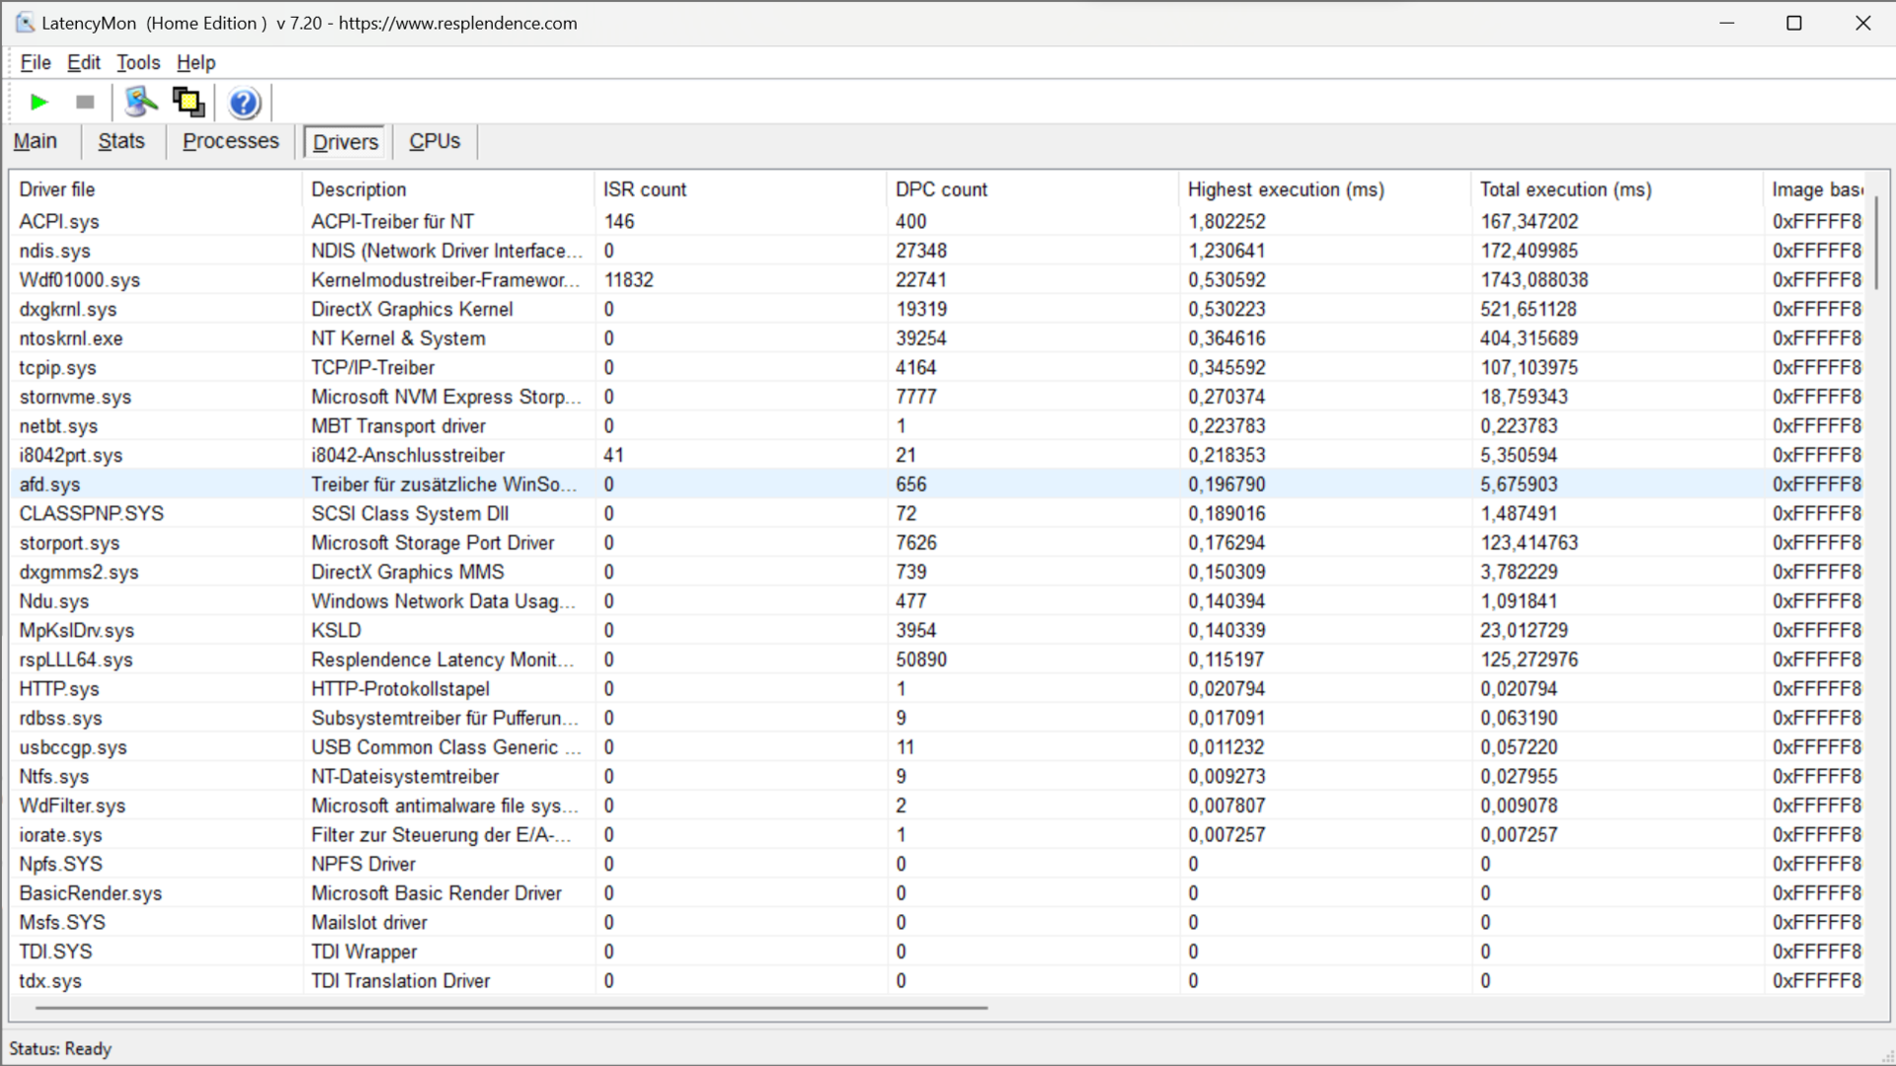Click the LatencyMon title bar app icon

click(x=24, y=23)
